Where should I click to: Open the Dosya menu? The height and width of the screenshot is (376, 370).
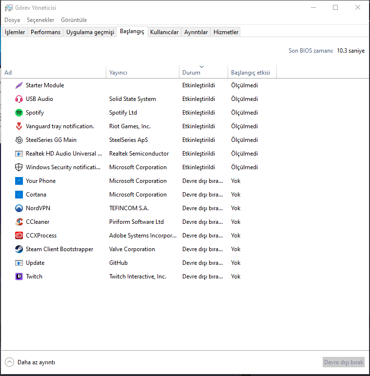point(12,20)
